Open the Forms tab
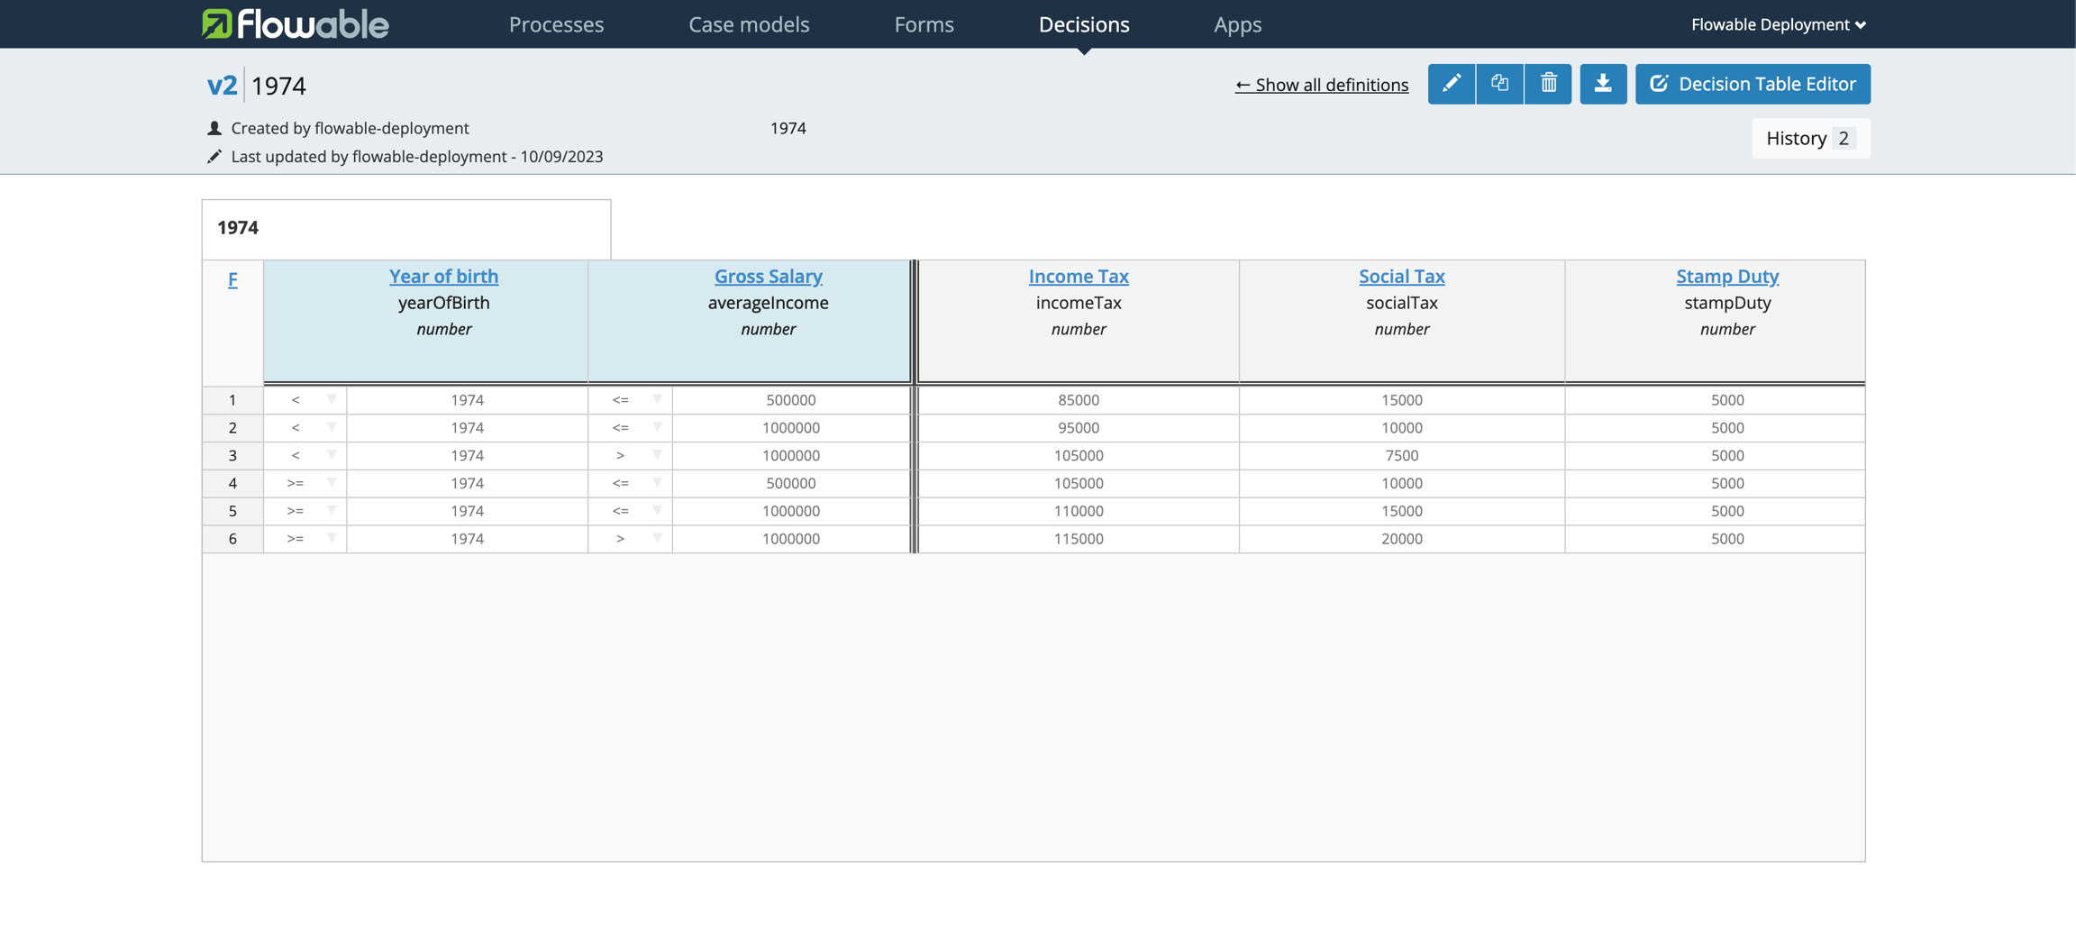The height and width of the screenshot is (930, 2076). tap(924, 24)
